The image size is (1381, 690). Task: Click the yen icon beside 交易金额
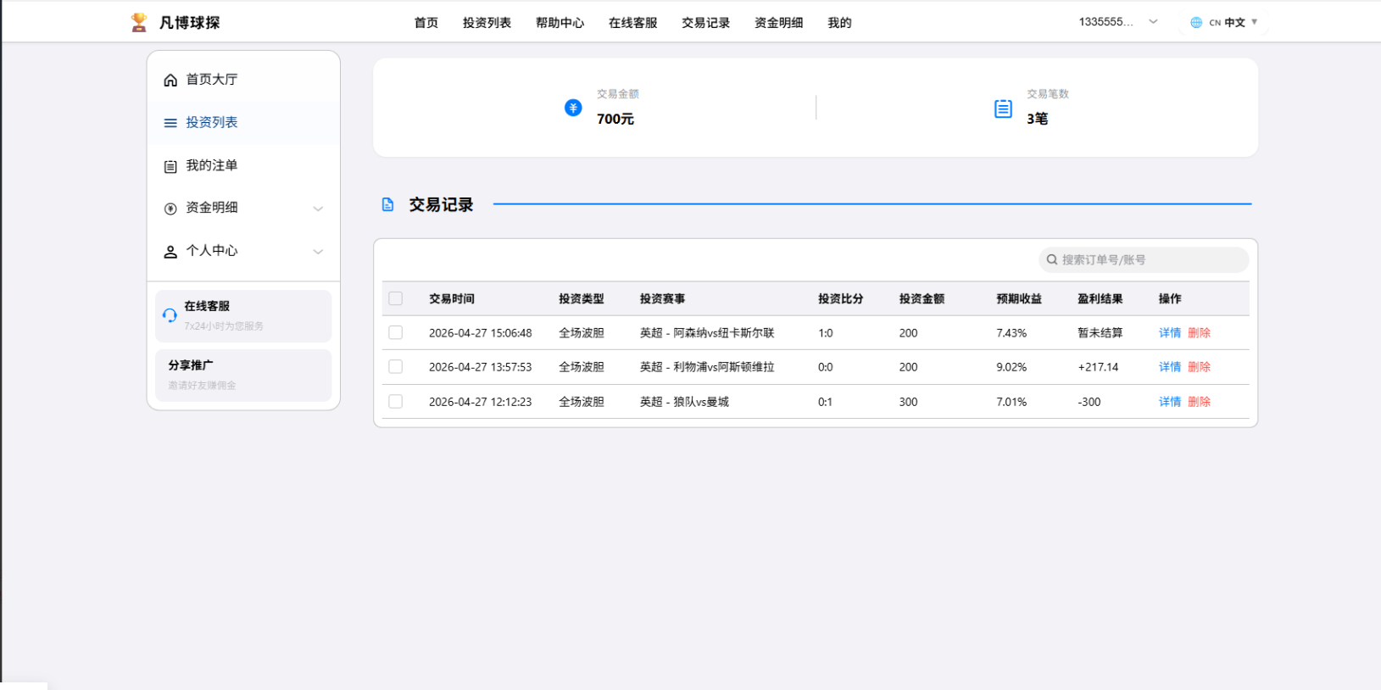573,108
